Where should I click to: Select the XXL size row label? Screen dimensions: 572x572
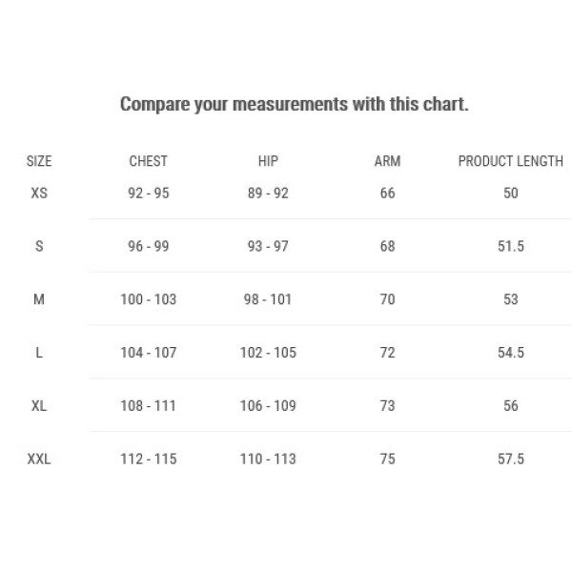click(x=39, y=459)
